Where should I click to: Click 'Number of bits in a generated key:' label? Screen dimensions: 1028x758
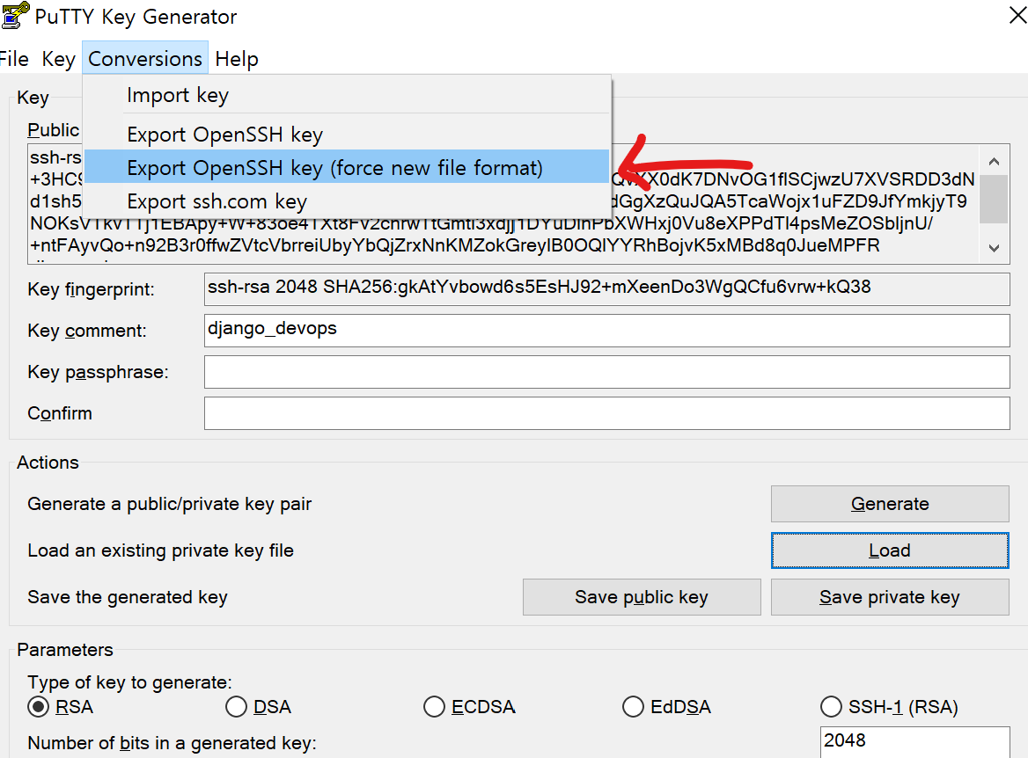coord(172,743)
